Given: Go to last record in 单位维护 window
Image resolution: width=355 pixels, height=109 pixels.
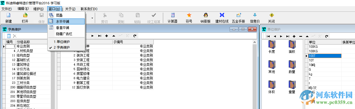Looking at the screenshot, I should coord(288,36).
